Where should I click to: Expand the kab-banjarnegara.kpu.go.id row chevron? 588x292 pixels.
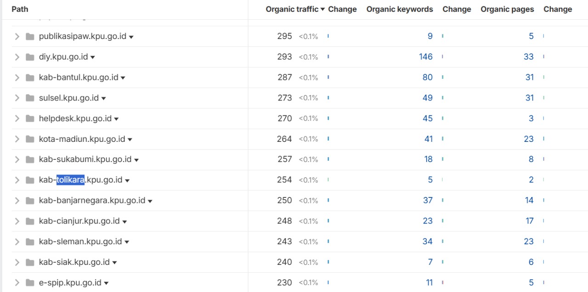(17, 201)
